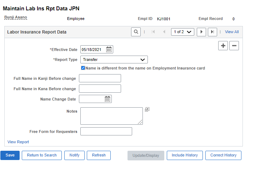Click the Free Form for Requesters field
The image size is (255, 170).
point(106,132)
